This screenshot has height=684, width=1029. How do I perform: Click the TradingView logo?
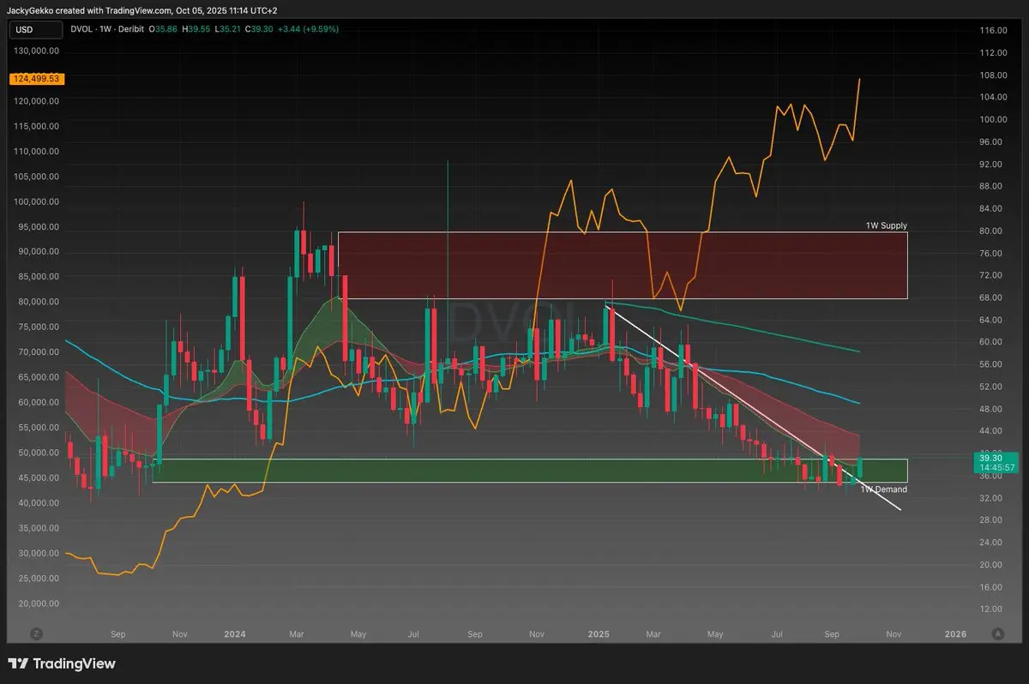tap(62, 663)
